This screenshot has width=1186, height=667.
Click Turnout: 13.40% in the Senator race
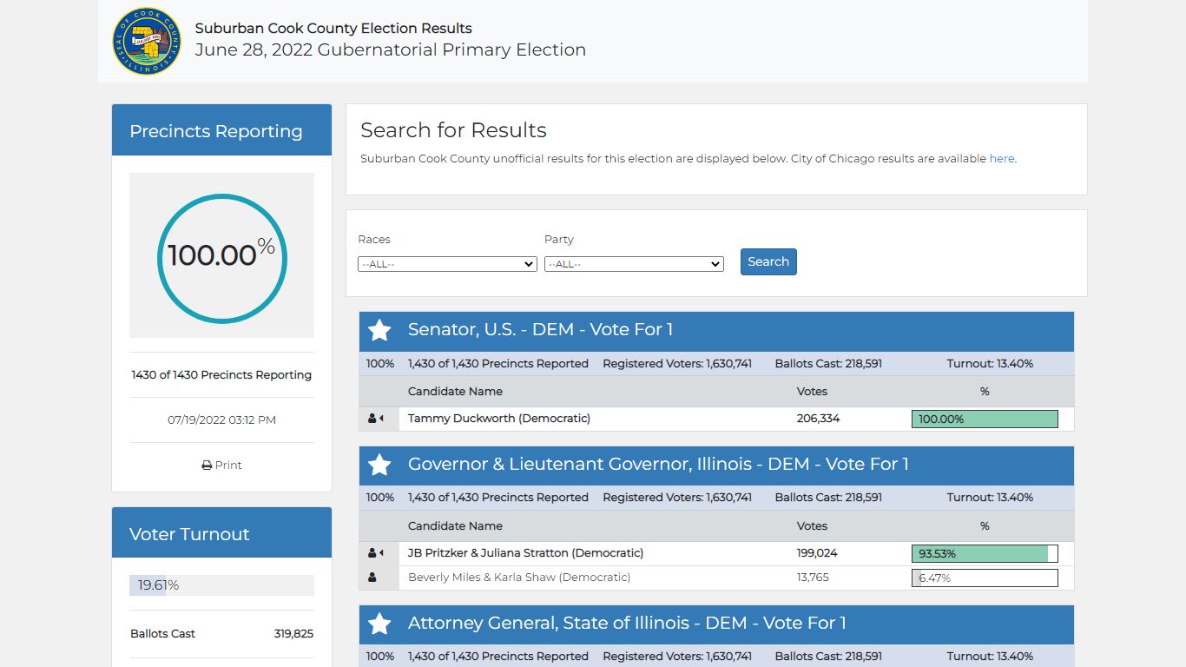[x=990, y=364]
